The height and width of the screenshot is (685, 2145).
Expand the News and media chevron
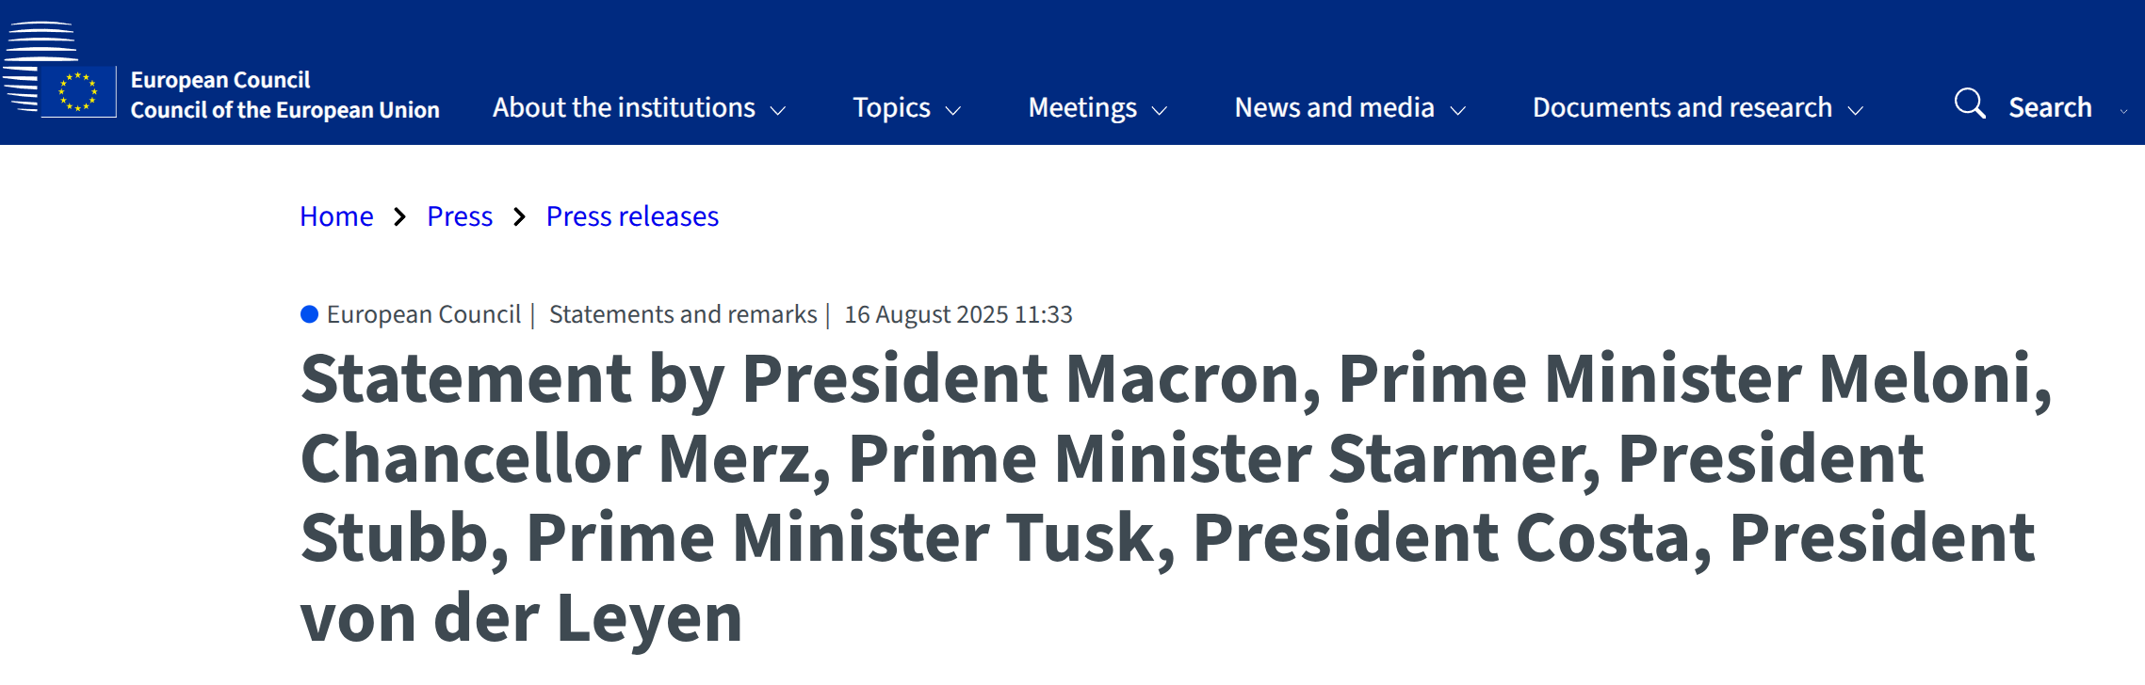(1458, 111)
